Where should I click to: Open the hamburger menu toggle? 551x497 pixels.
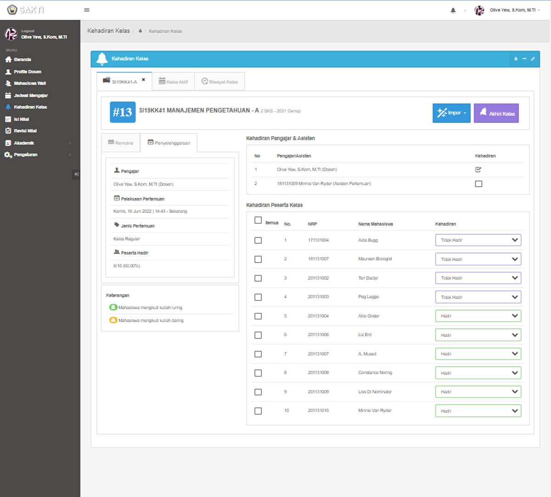pyautogui.click(x=87, y=10)
